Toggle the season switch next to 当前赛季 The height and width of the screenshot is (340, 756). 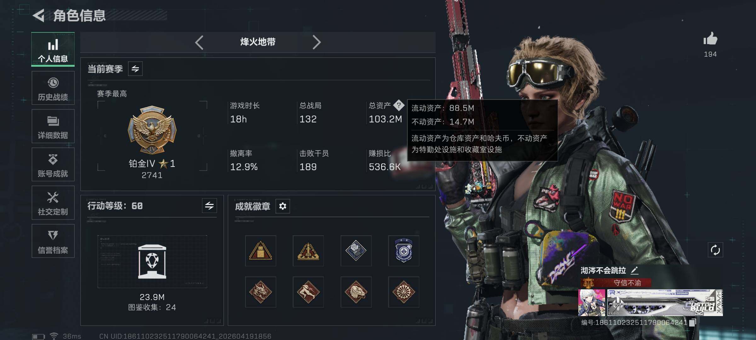(x=135, y=69)
